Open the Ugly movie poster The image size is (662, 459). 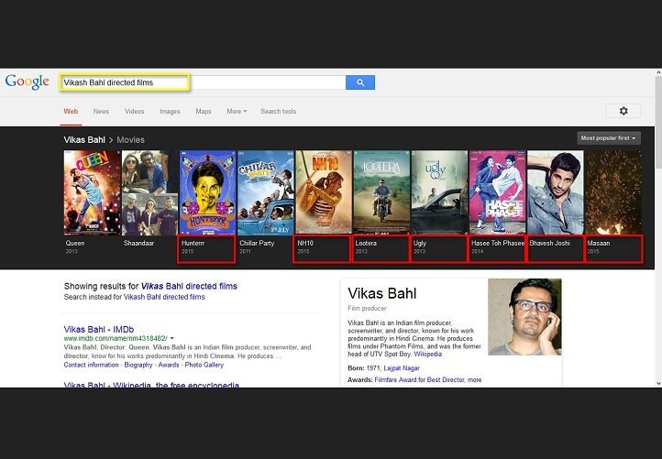tap(439, 192)
